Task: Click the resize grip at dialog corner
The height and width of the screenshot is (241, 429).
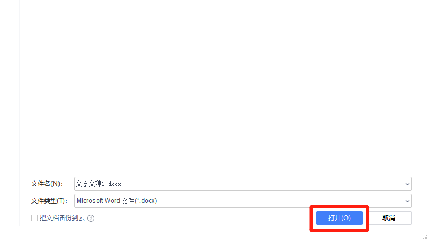Action: click(x=425, y=237)
